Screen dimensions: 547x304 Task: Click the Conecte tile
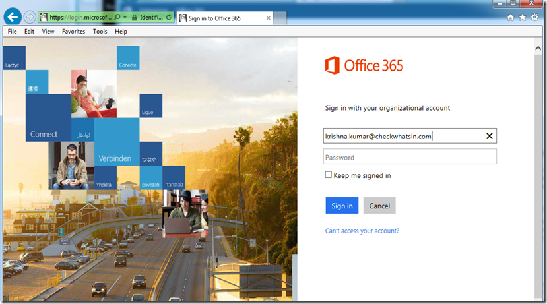pos(128,58)
